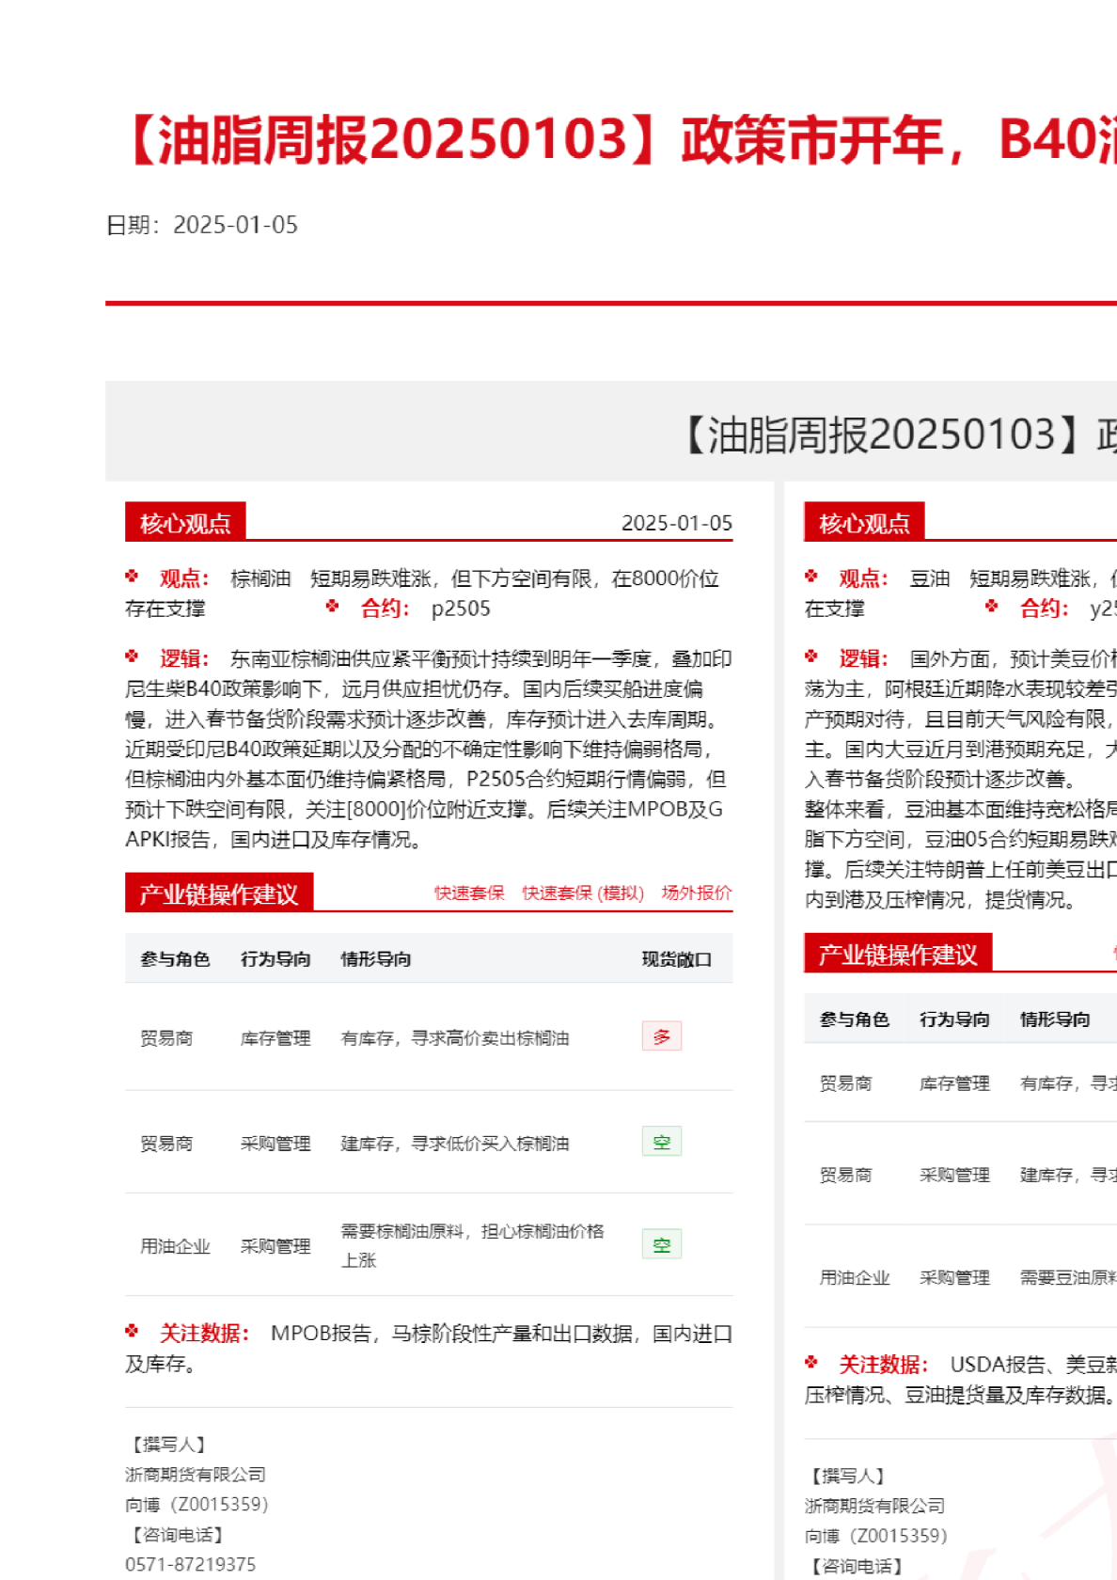
Task: Open the 快速套保 link
Action: (x=469, y=893)
